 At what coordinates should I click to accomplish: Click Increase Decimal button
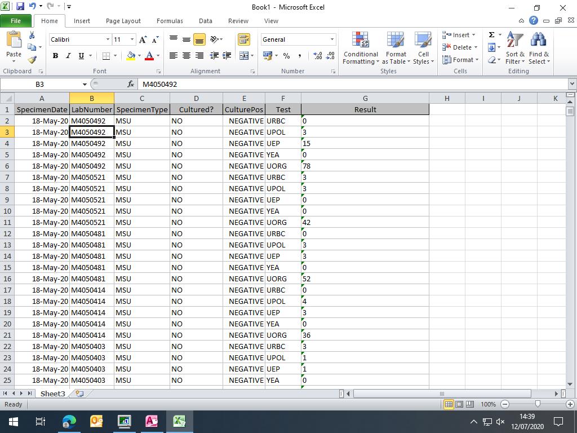[318, 56]
